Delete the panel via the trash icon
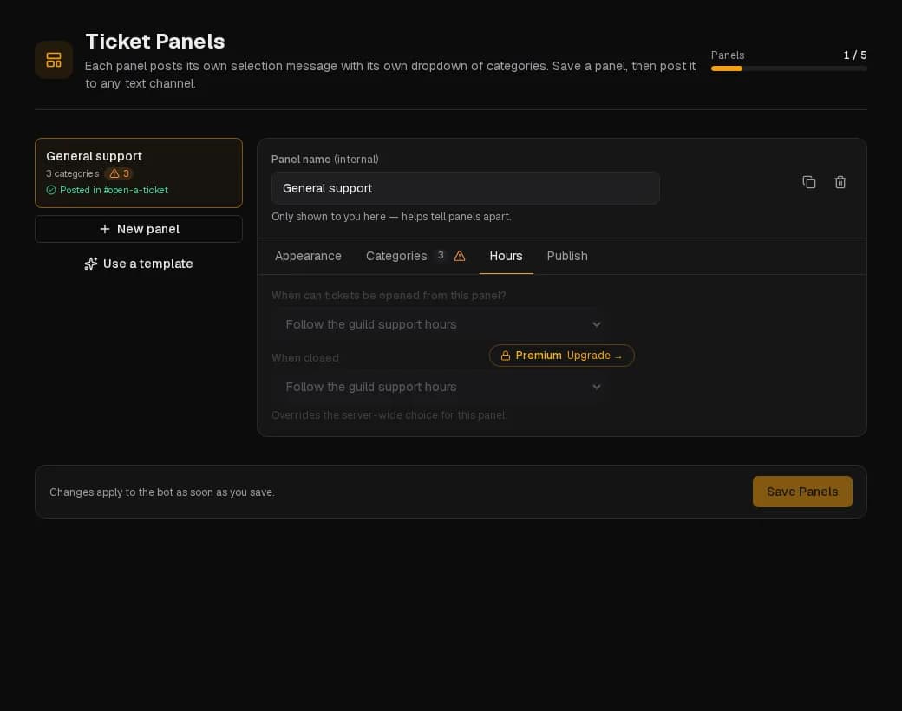This screenshot has width=902, height=711. click(840, 182)
